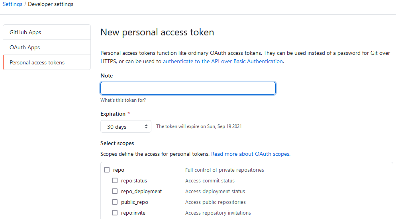Click the Developer settings breadcrumb text

(x=51, y=4)
